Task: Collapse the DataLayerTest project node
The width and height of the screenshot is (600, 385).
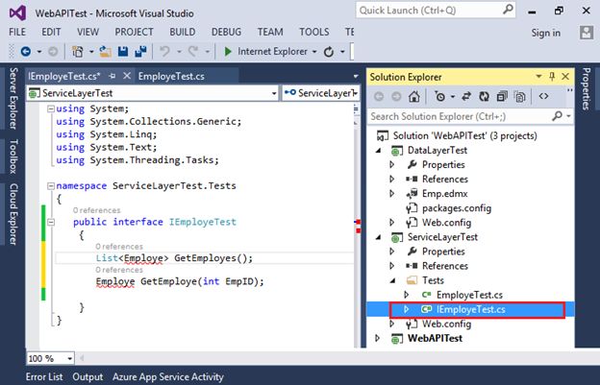Action: tap(378, 151)
